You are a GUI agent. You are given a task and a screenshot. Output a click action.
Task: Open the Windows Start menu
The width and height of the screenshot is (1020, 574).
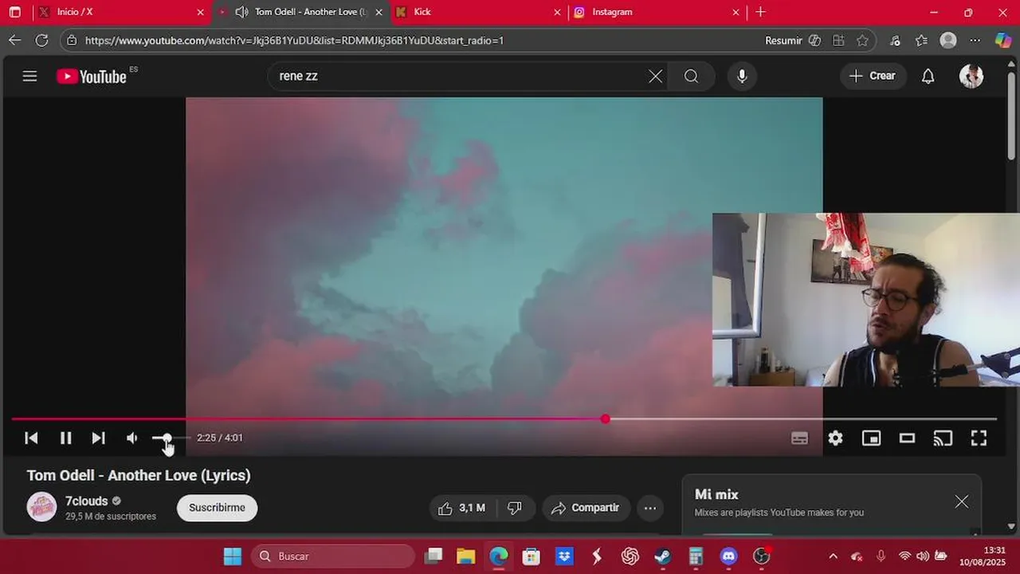click(232, 556)
